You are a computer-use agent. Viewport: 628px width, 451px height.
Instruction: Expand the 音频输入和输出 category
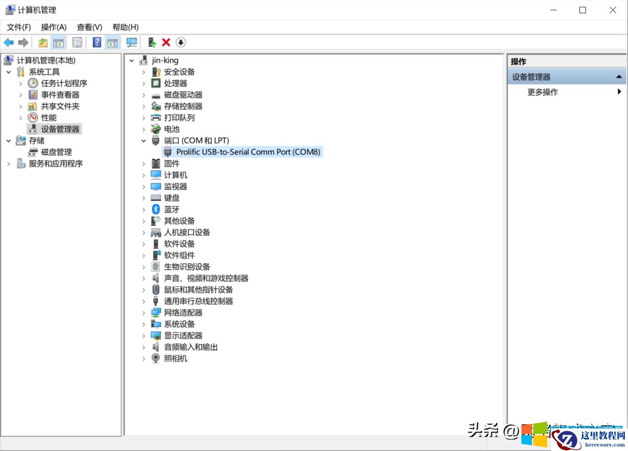(x=143, y=347)
